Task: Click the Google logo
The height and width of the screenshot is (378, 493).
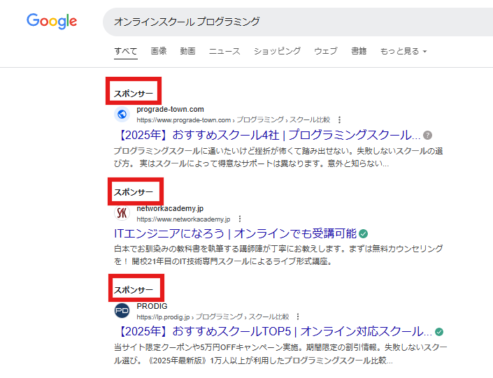Action: (x=52, y=21)
